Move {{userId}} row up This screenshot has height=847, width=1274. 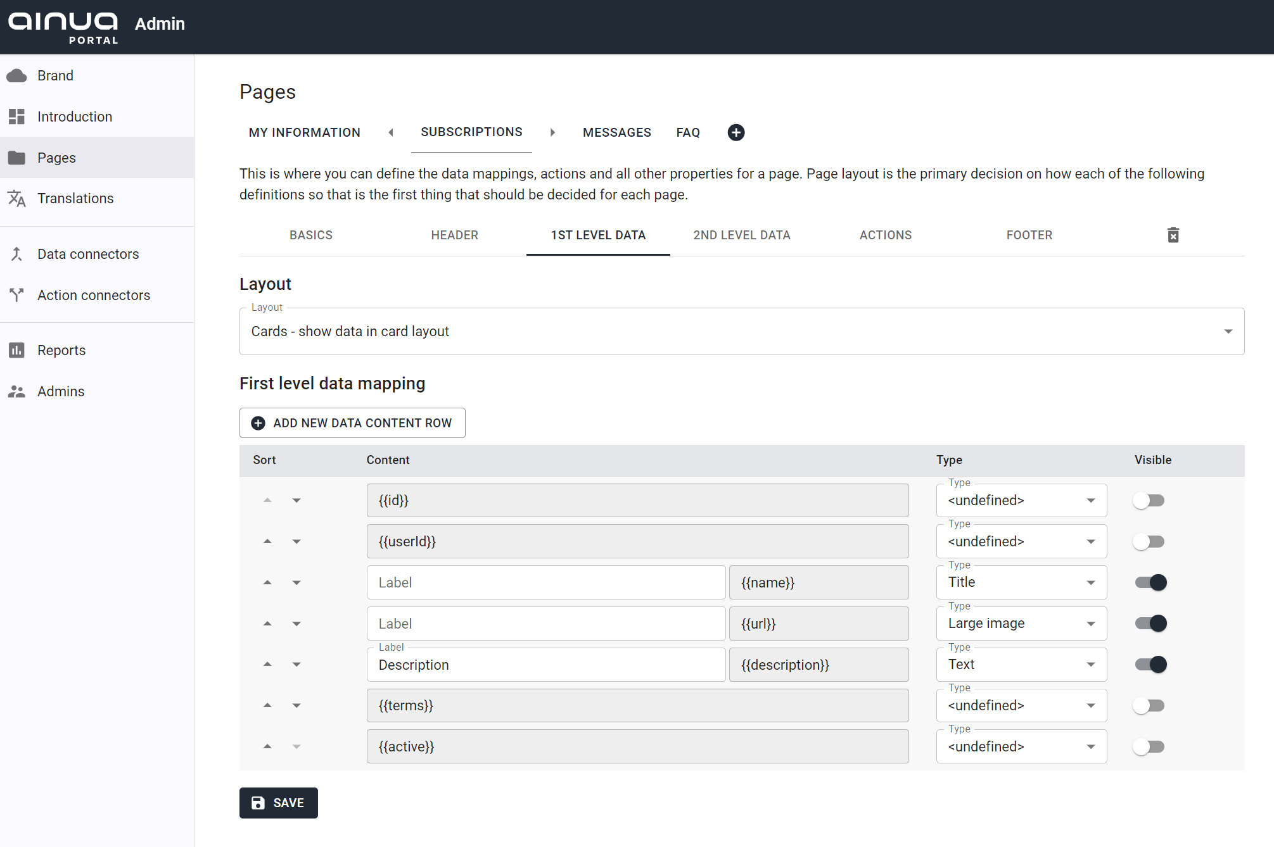click(x=267, y=541)
